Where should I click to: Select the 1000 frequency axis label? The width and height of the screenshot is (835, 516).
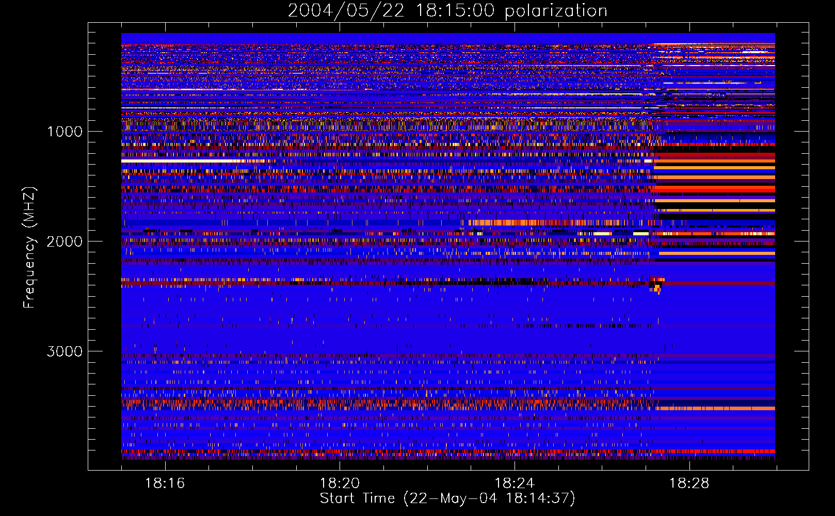click(65, 132)
